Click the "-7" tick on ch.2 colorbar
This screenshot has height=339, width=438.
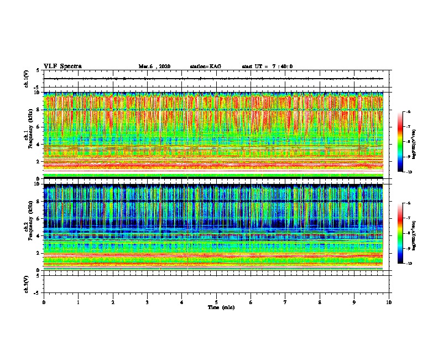click(x=408, y=218)
